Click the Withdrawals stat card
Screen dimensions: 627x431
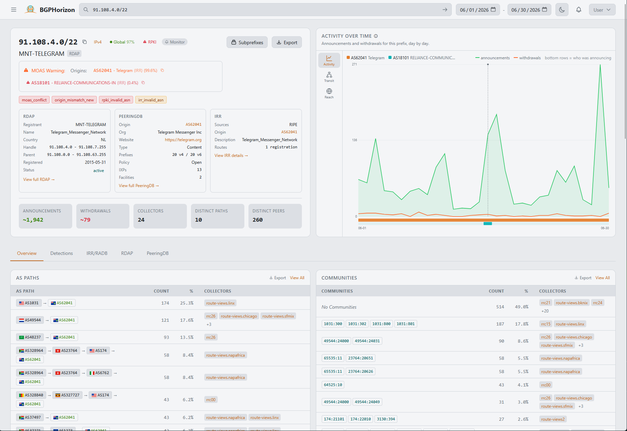[103, 216]
